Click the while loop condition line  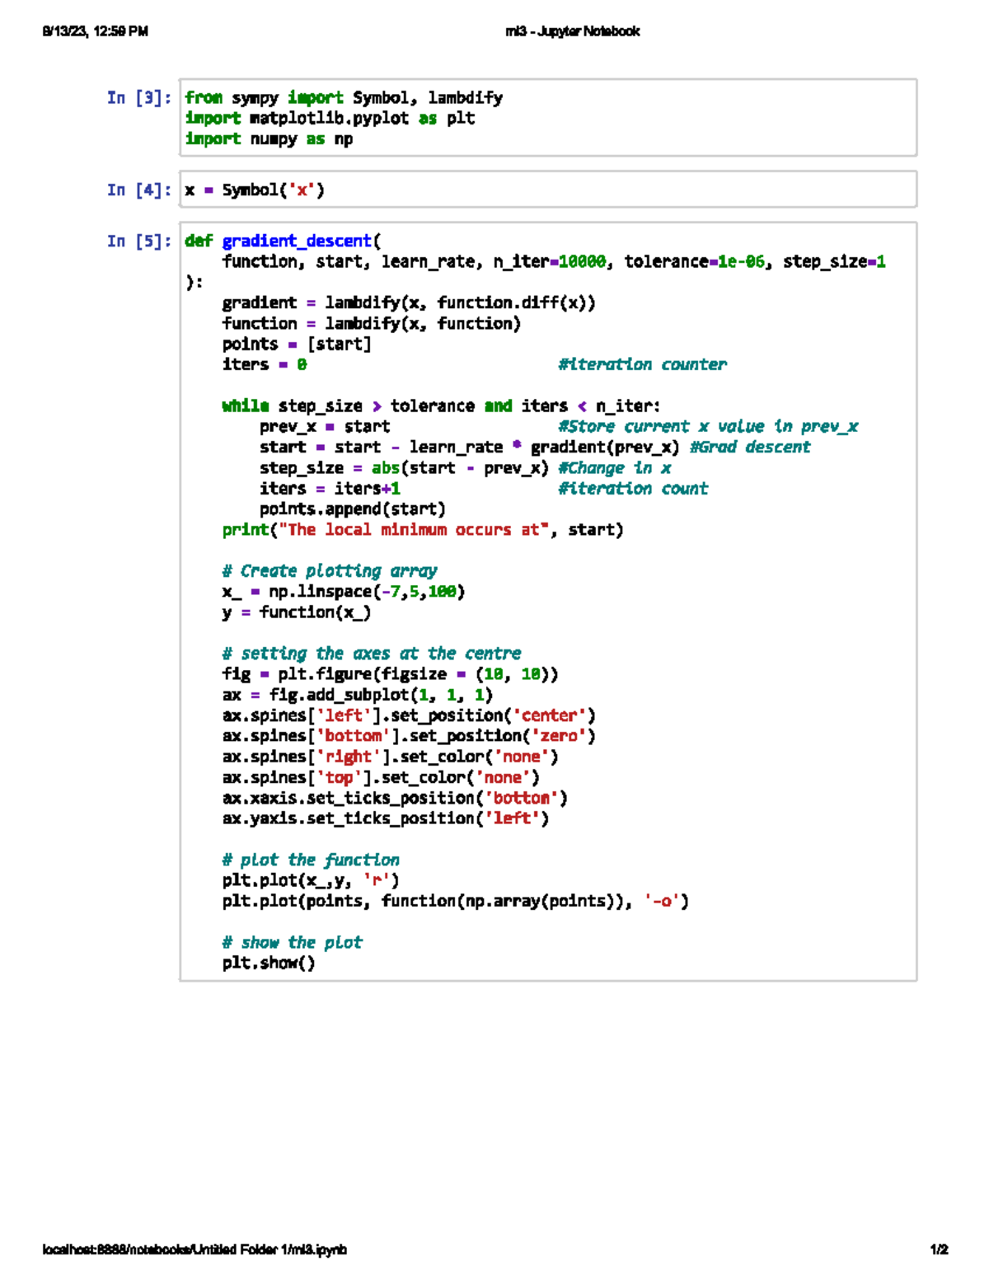tap(441, 406)
